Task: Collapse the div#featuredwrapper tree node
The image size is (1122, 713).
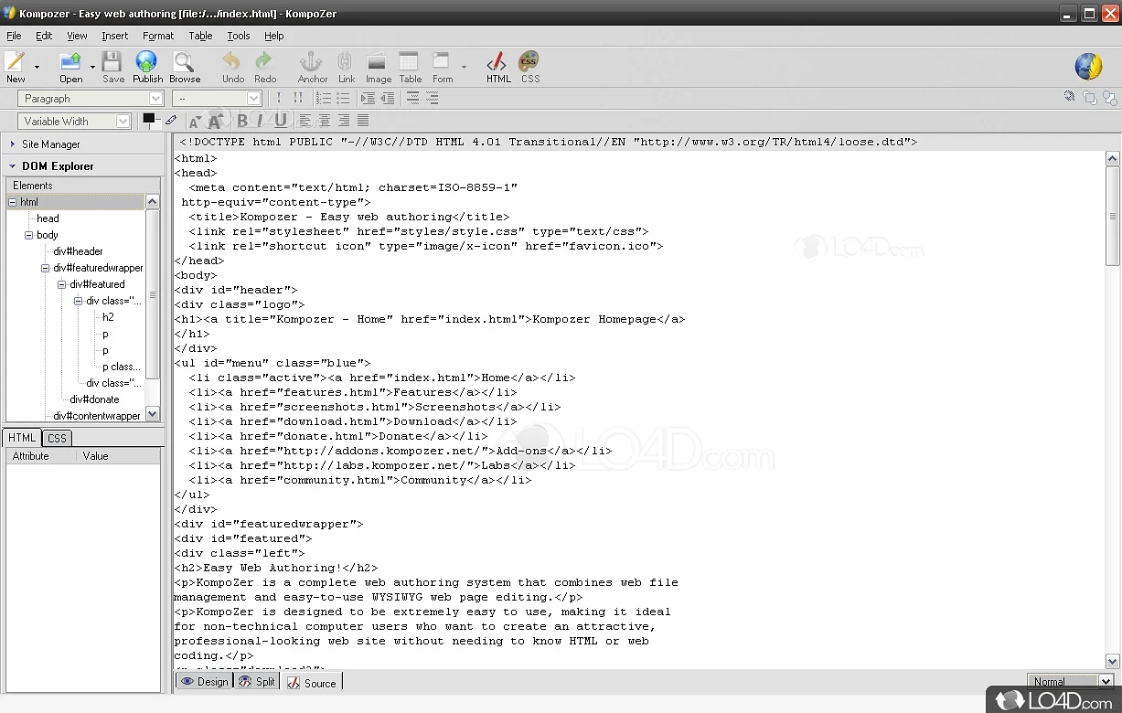Action: click(46, 268)
